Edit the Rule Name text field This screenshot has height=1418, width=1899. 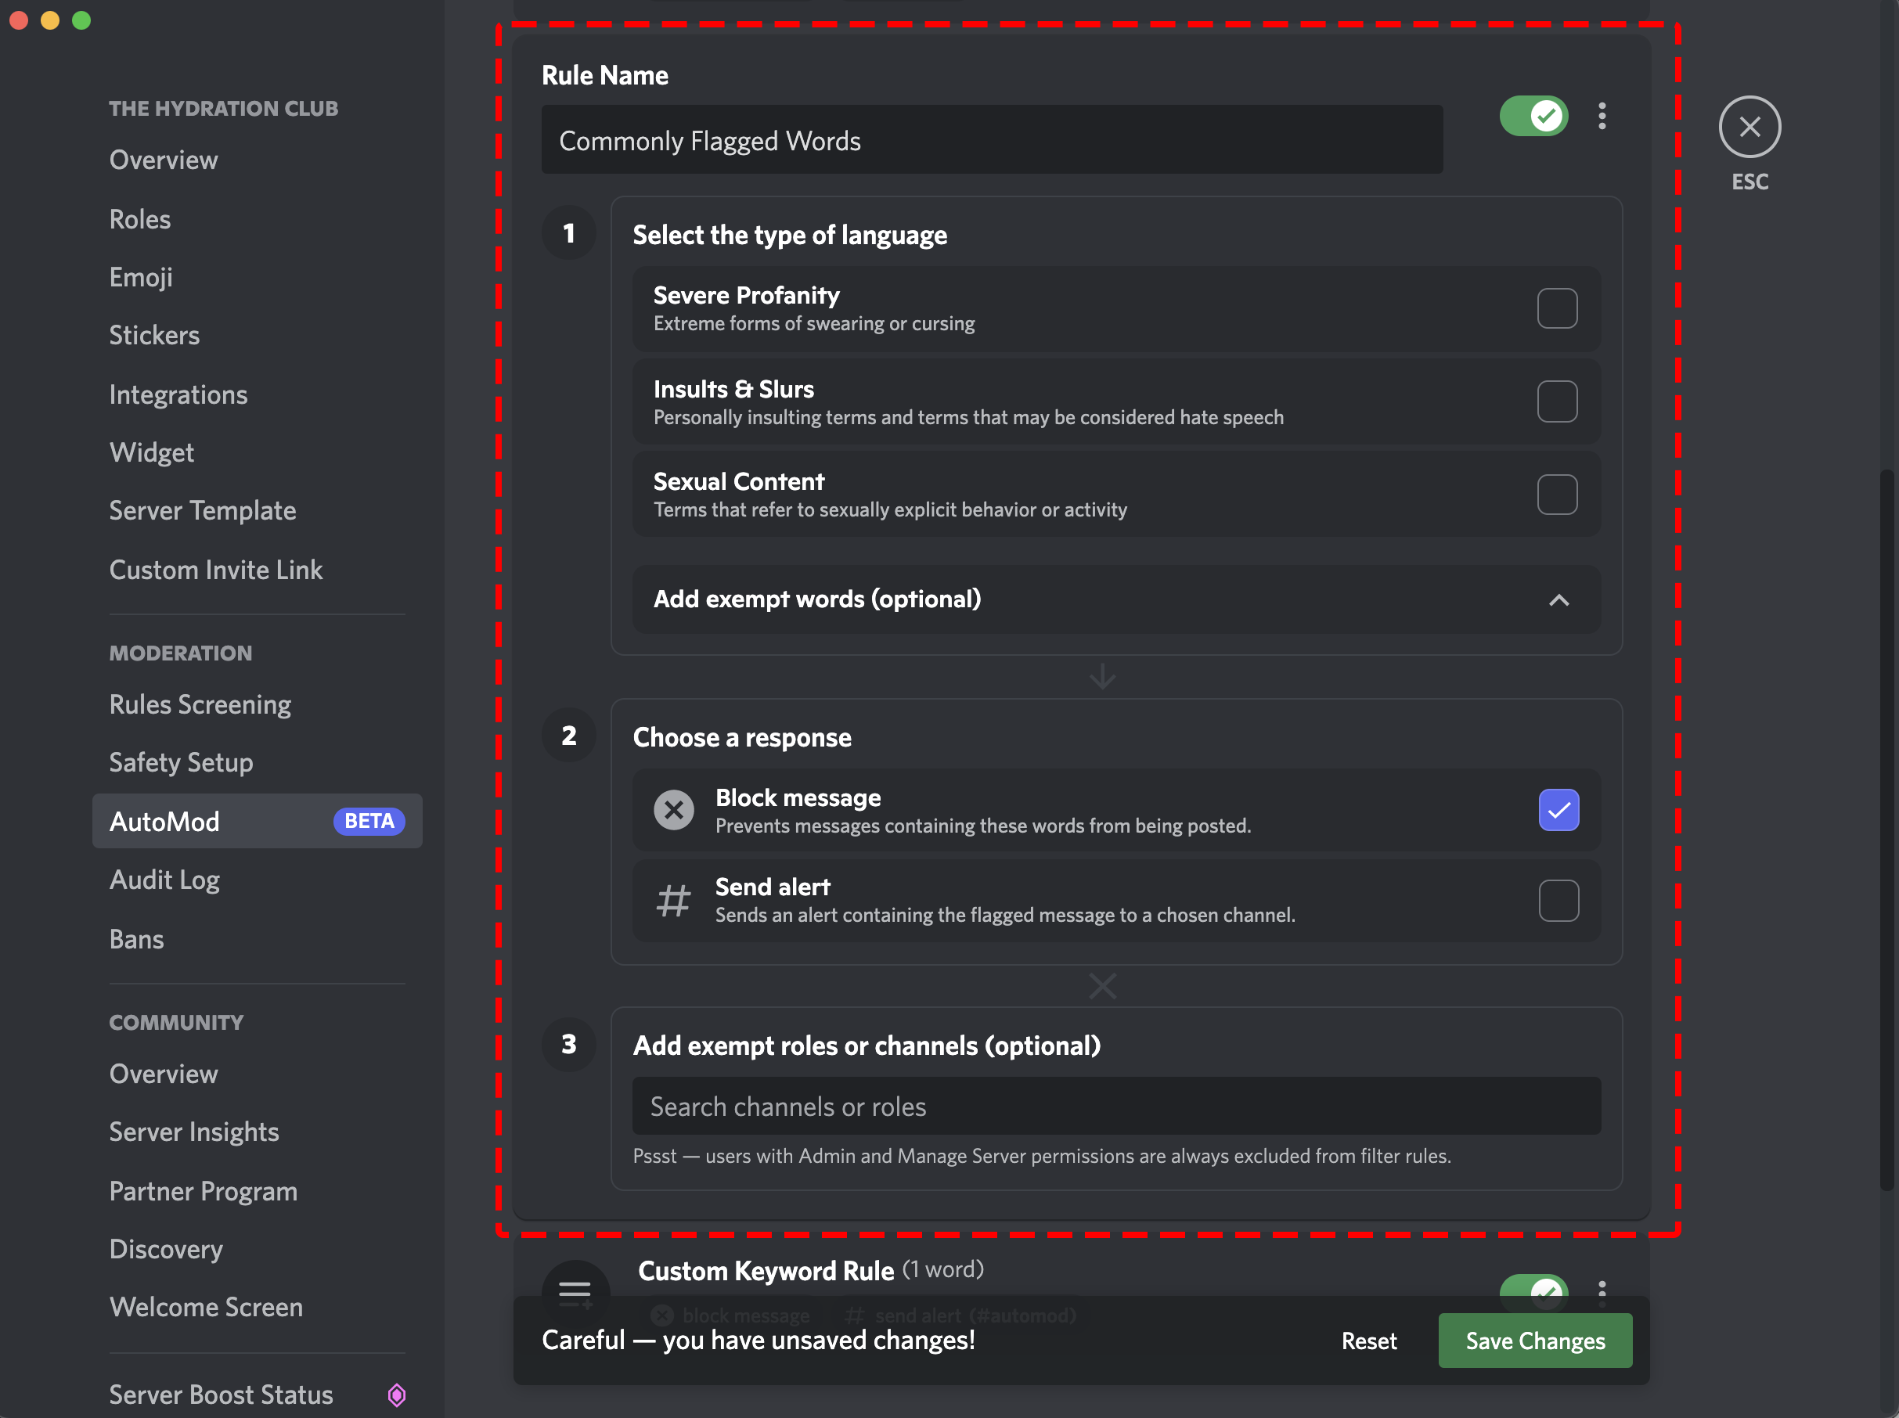992,140
